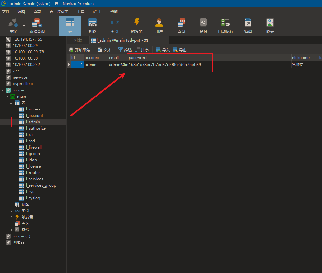Expand the 查询 node in sidebar tree
Viewport: 322px width, 273px height.
coord(12,223)
